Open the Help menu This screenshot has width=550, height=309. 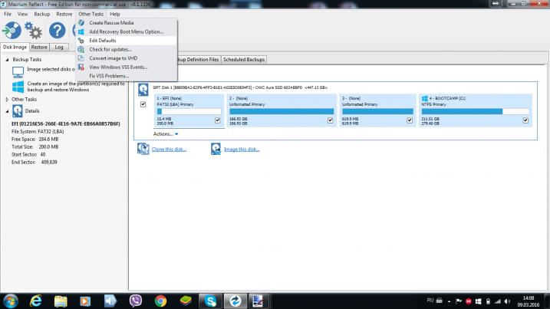tap(115, 14)
